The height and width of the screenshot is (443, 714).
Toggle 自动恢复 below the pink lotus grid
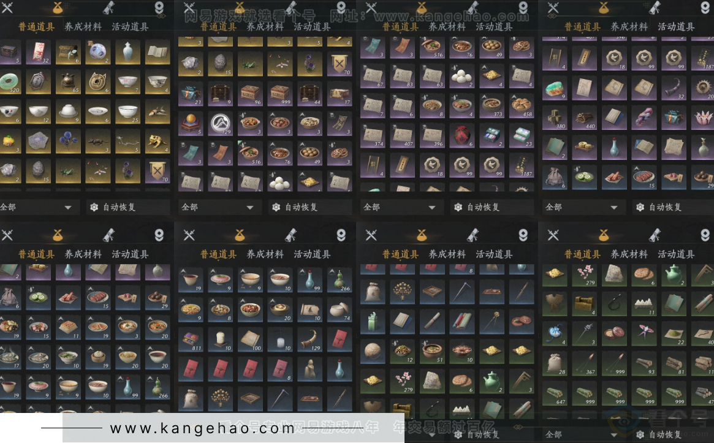point(659,207)
